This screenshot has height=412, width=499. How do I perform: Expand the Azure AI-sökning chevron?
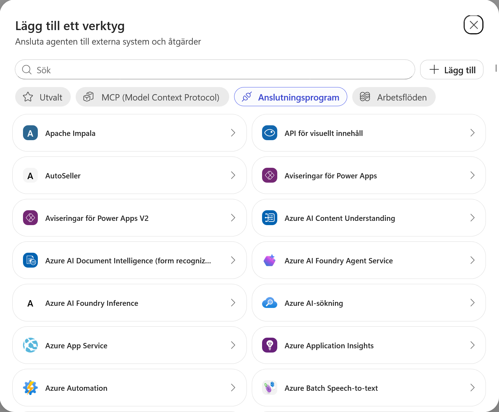pos(472,303)
